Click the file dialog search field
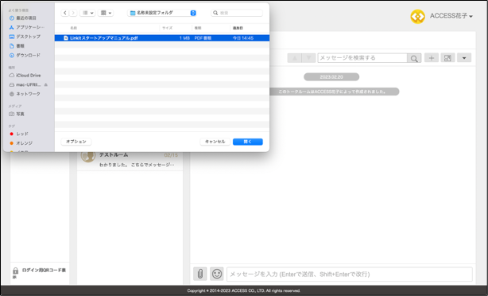 [237, 13]
